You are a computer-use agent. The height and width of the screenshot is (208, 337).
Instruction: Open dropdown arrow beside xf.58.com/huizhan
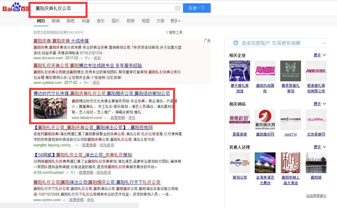[x=67, y=173]
